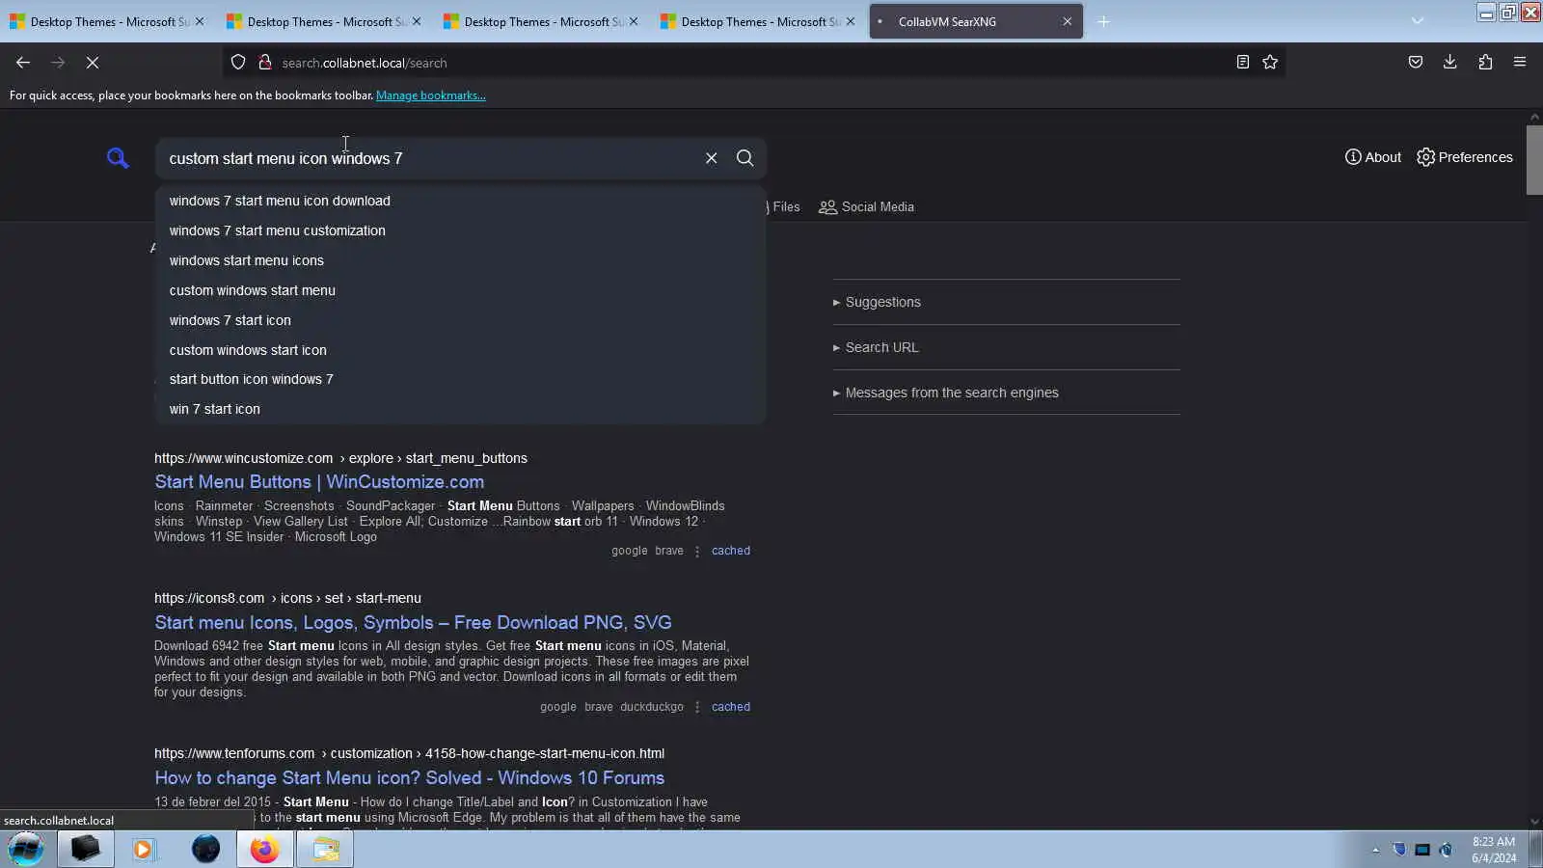1543x868 pixels.
Task: Bookmark this page with the star icon
Action: coord(1270,63)
